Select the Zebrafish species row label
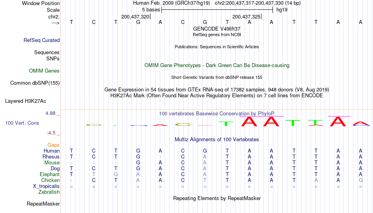 [x=49, y=192]
